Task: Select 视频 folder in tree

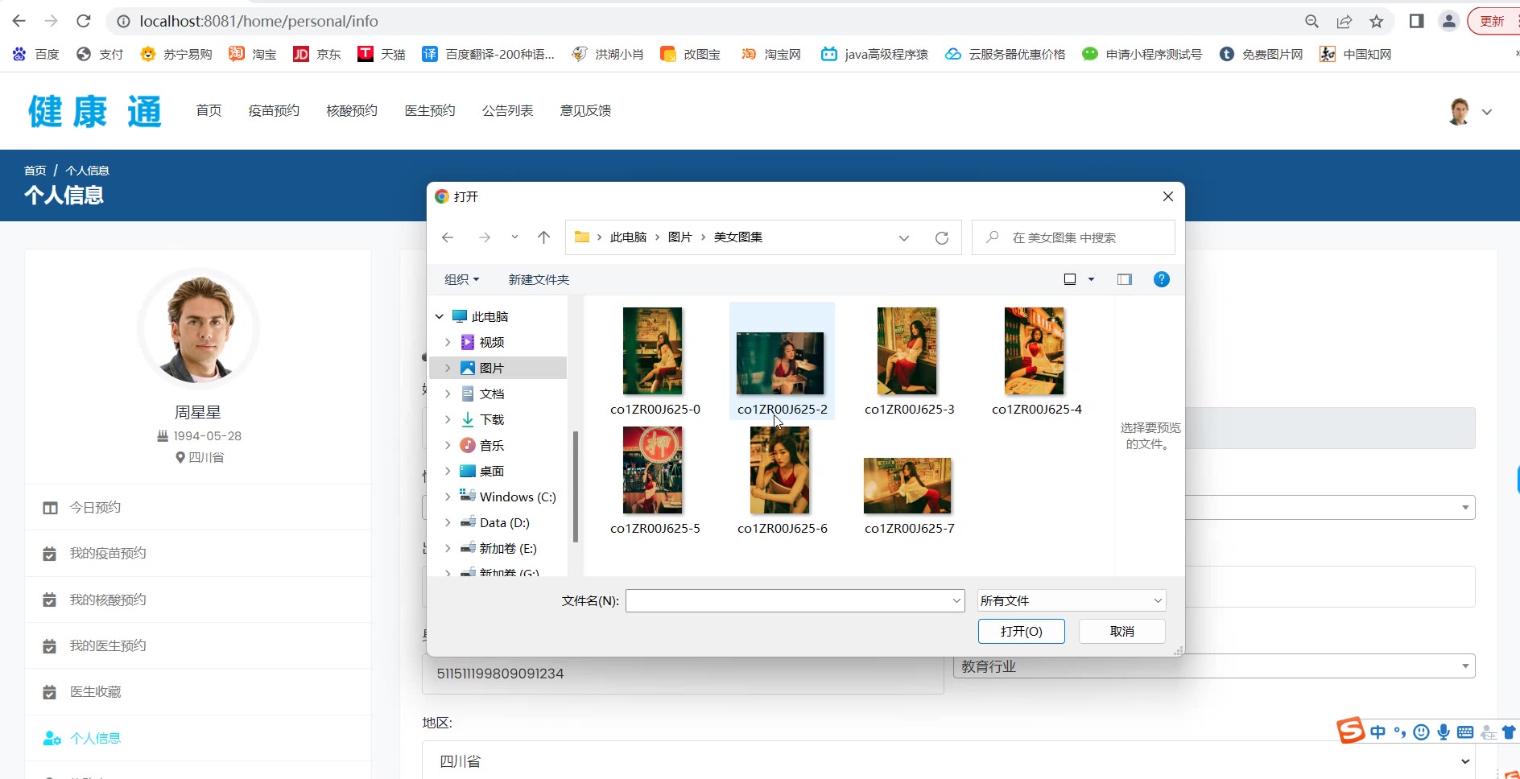Action: pos(491,342)
